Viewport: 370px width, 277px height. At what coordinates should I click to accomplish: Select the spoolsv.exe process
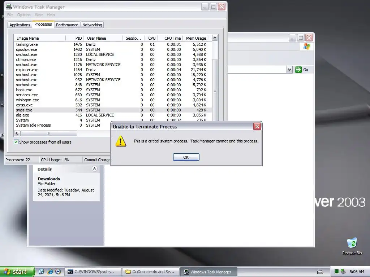[112, 49]
